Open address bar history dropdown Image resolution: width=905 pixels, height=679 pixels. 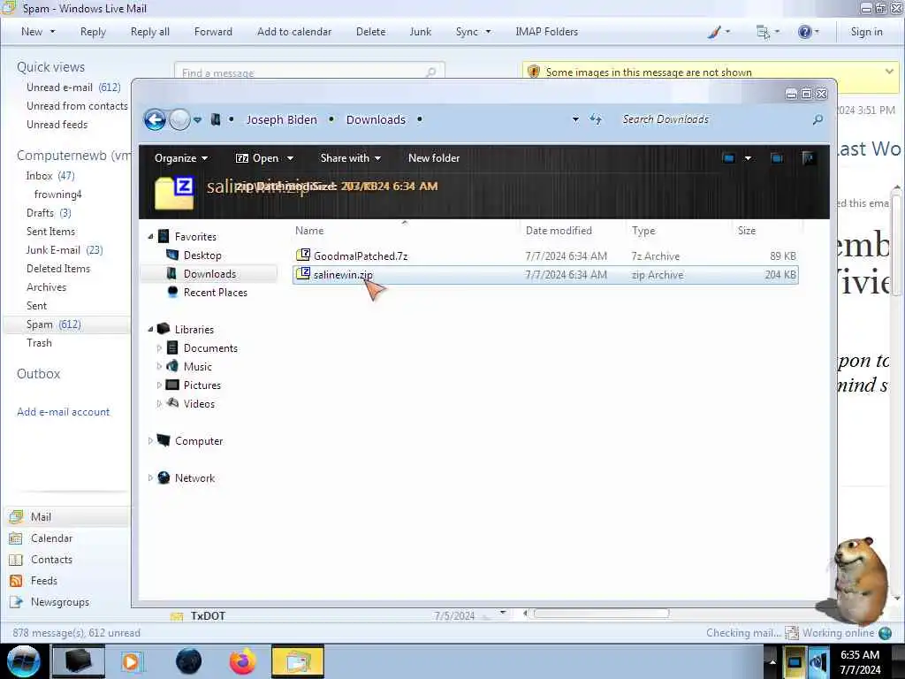(x=575, y=119)
